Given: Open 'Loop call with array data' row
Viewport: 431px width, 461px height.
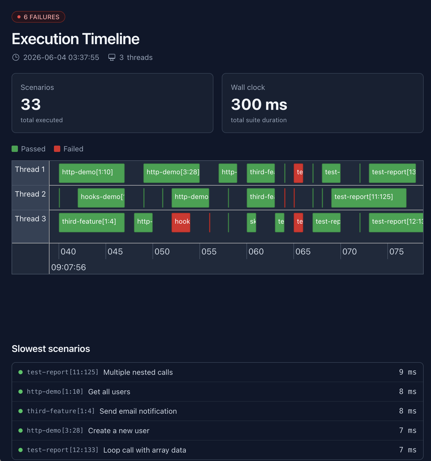Looking at the screenshot, I should [218, 450].
